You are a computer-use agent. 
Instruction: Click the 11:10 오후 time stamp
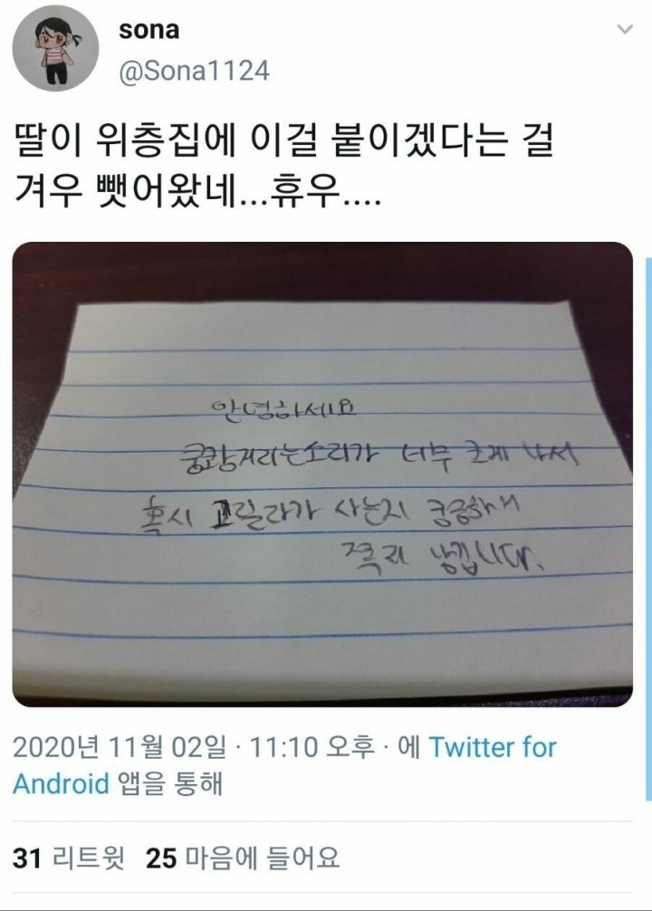pos(312,747)
